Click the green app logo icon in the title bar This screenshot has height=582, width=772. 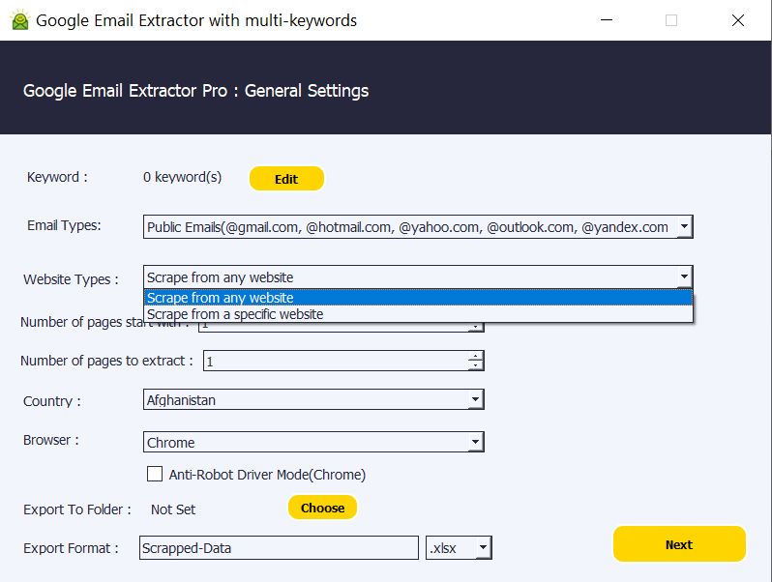[20, 20]
